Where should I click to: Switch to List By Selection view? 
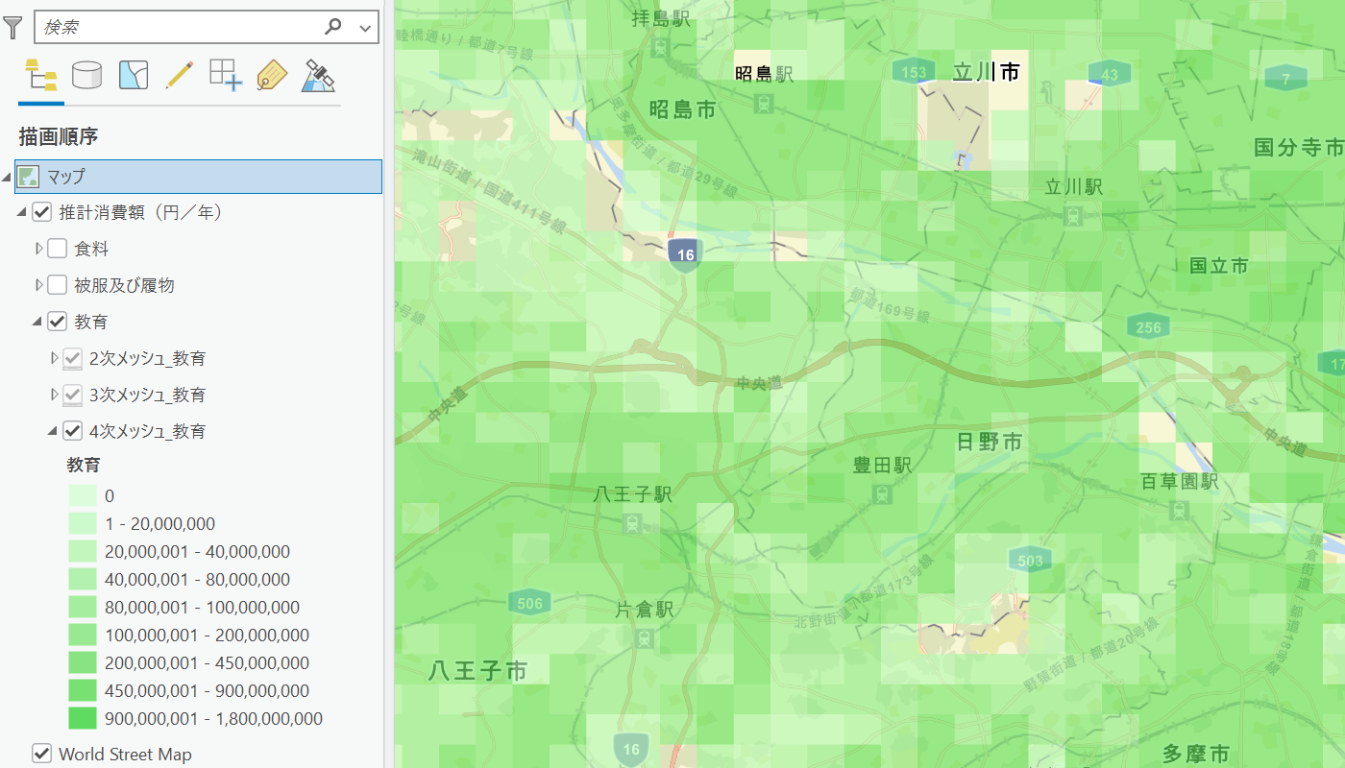pos(133,75)
